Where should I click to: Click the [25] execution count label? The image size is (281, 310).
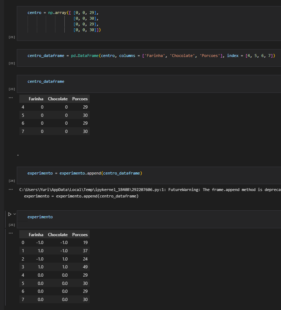click(11, 225)
